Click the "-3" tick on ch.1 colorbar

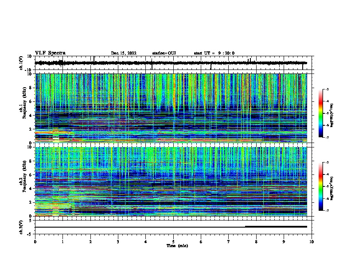327,89
